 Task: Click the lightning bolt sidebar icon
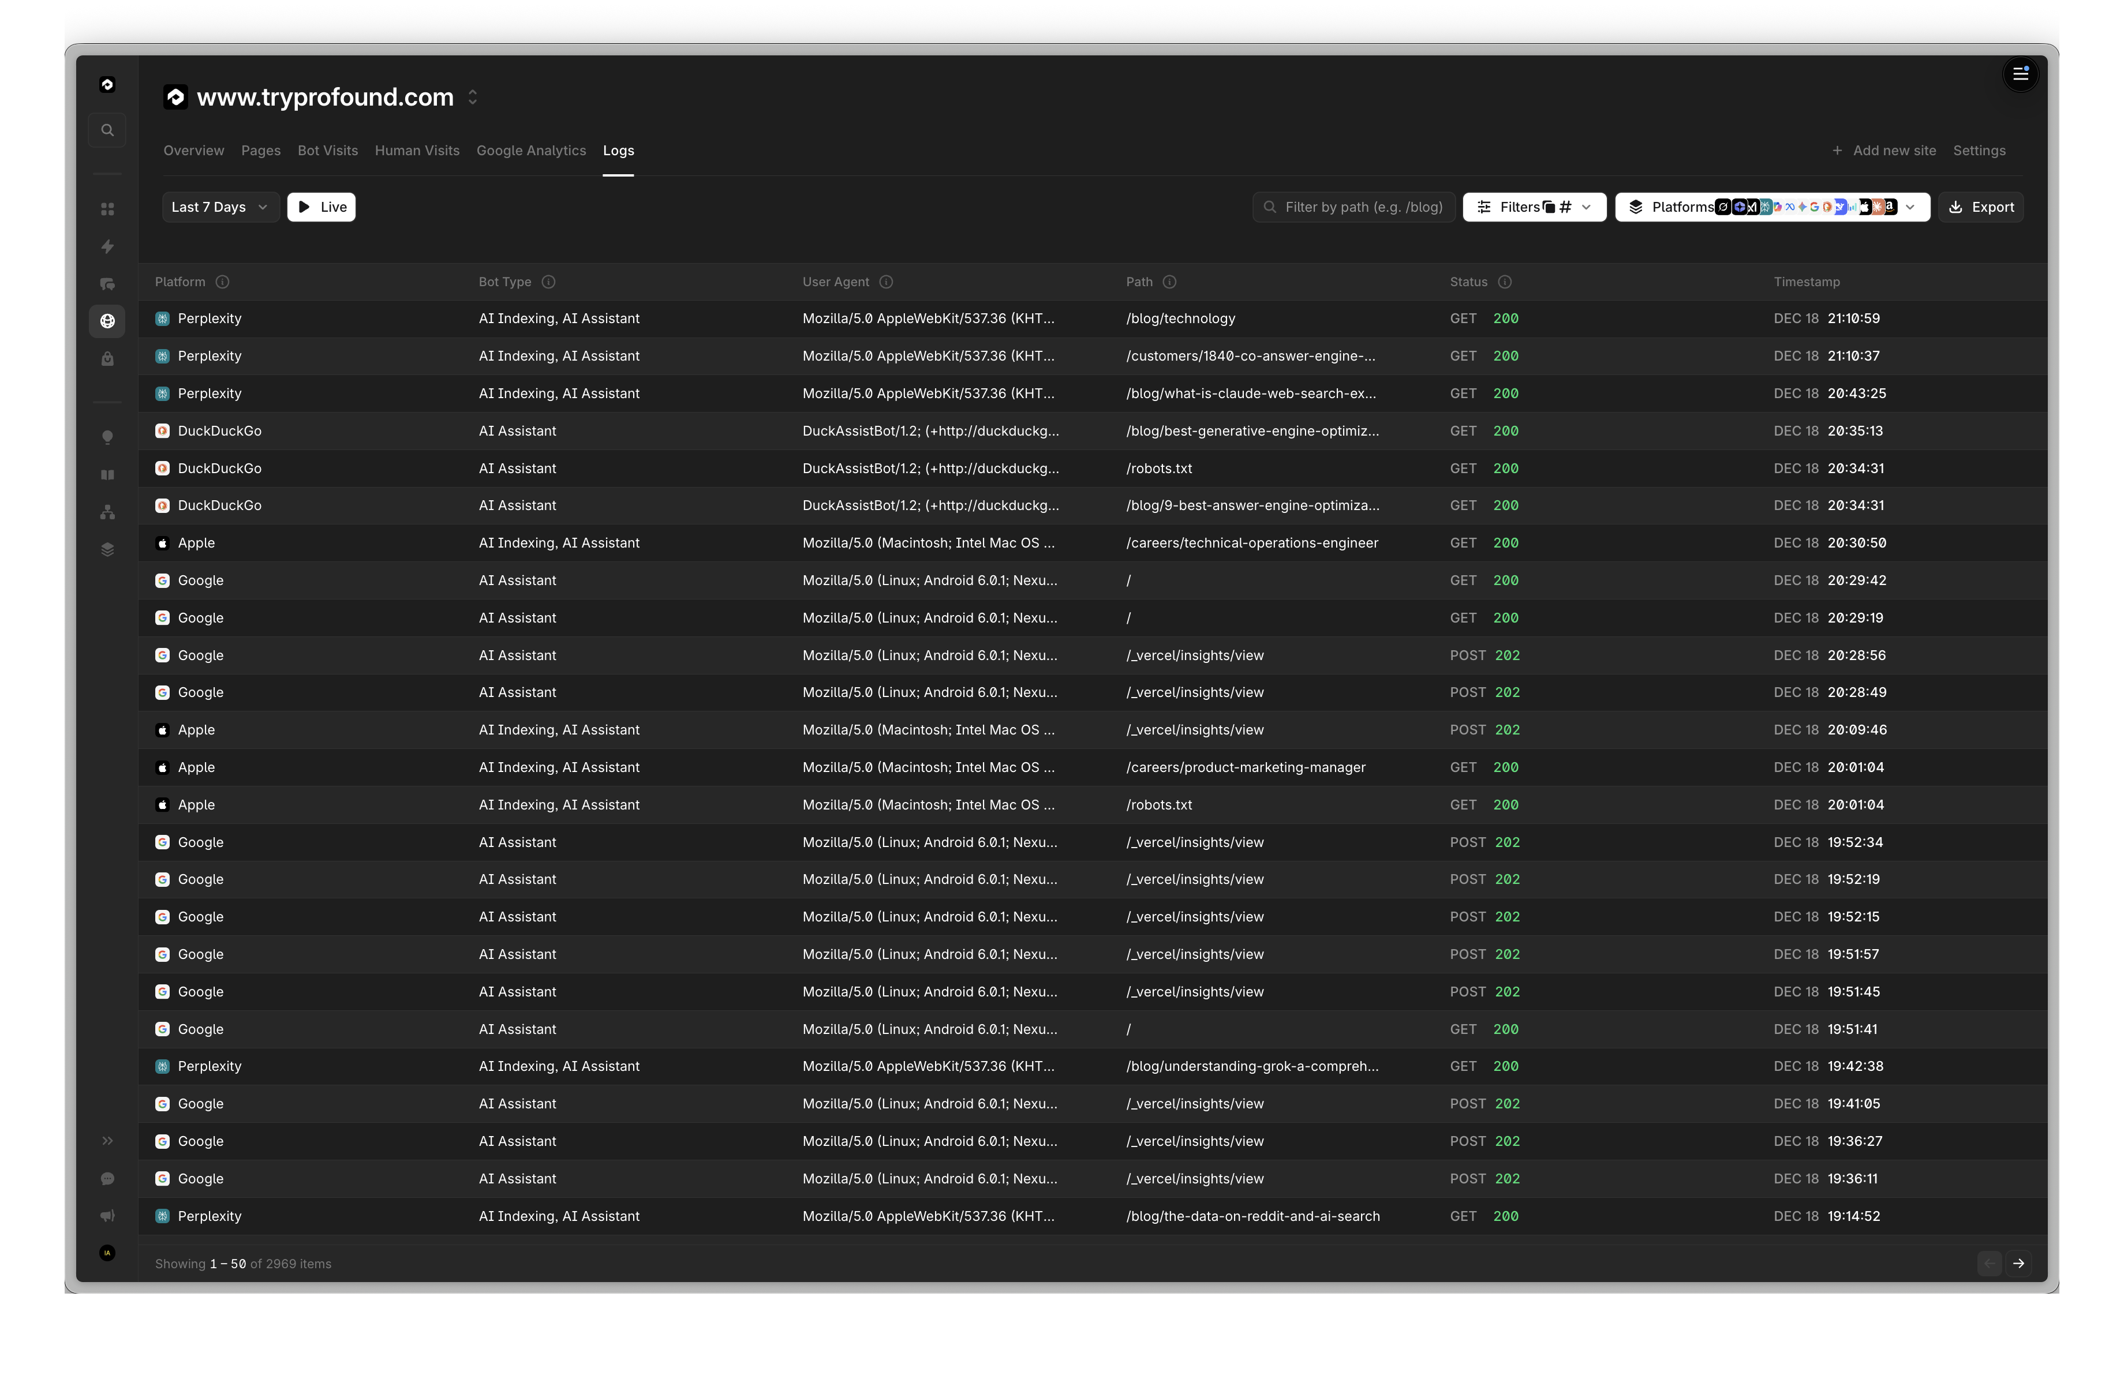pyautogui.click(x=107, y=246)
